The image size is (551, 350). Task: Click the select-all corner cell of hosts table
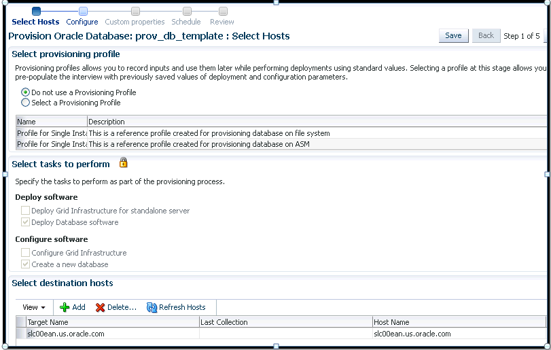[x=21, y=322]
